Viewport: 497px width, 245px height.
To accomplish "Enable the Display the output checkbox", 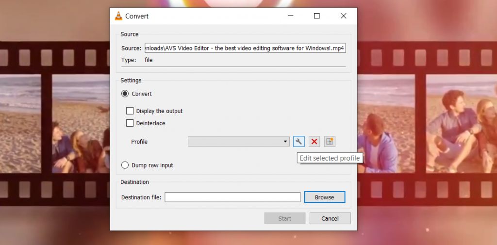I will click(130, 111).
